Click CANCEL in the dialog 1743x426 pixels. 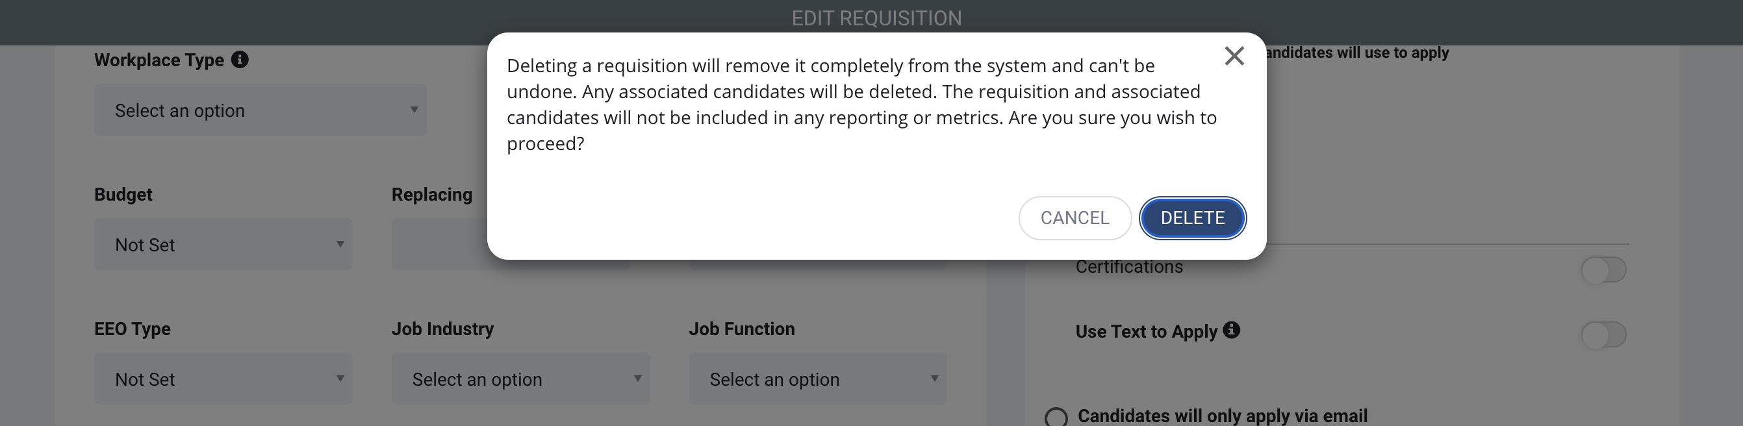pos(1075,218)
